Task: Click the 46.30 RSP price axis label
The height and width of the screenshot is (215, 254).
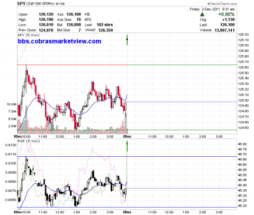Action: pyautogui.click(x=242, y=196)
